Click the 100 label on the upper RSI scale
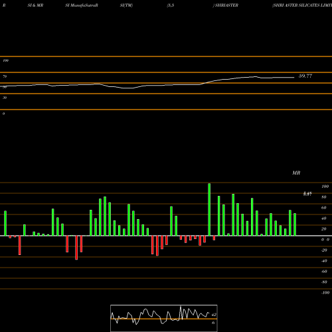 (5, 60)
